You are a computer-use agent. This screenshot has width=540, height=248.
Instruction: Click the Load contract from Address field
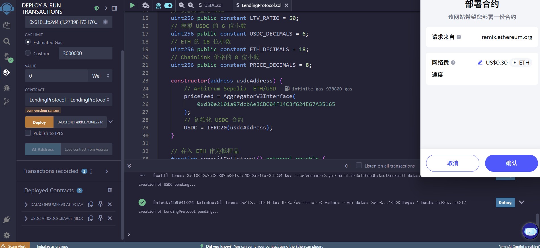[87, 149]
